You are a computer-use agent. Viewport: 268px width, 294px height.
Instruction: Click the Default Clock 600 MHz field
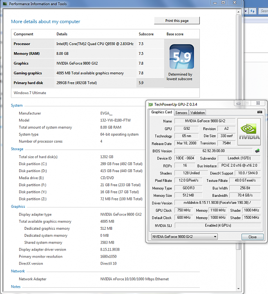pos(184,218)
